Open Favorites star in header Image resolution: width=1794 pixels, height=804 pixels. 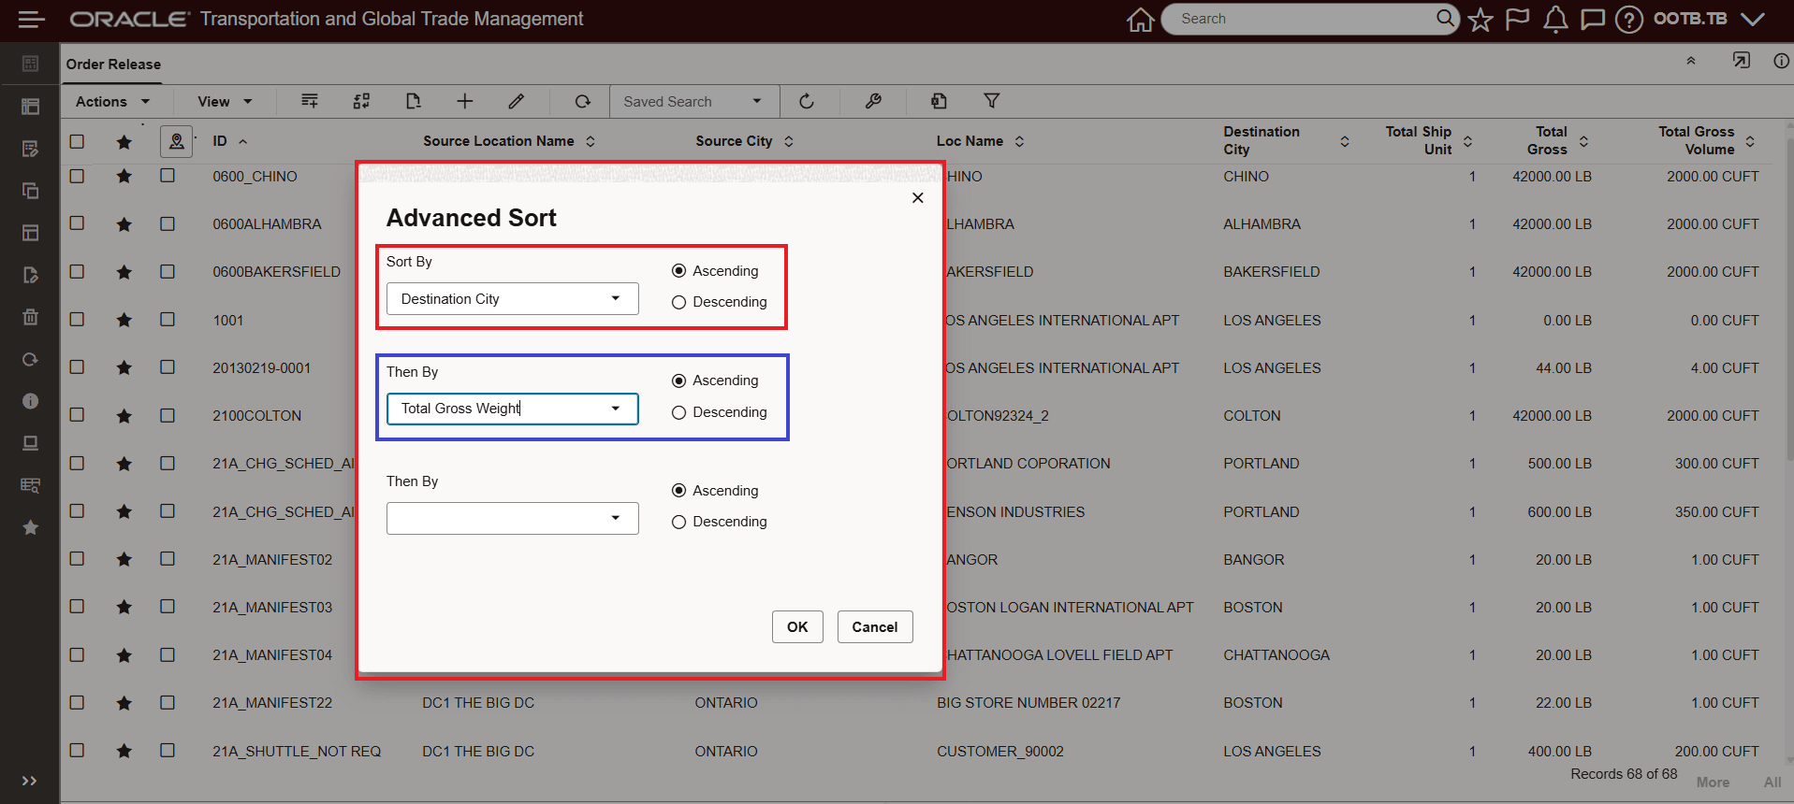1480,20
